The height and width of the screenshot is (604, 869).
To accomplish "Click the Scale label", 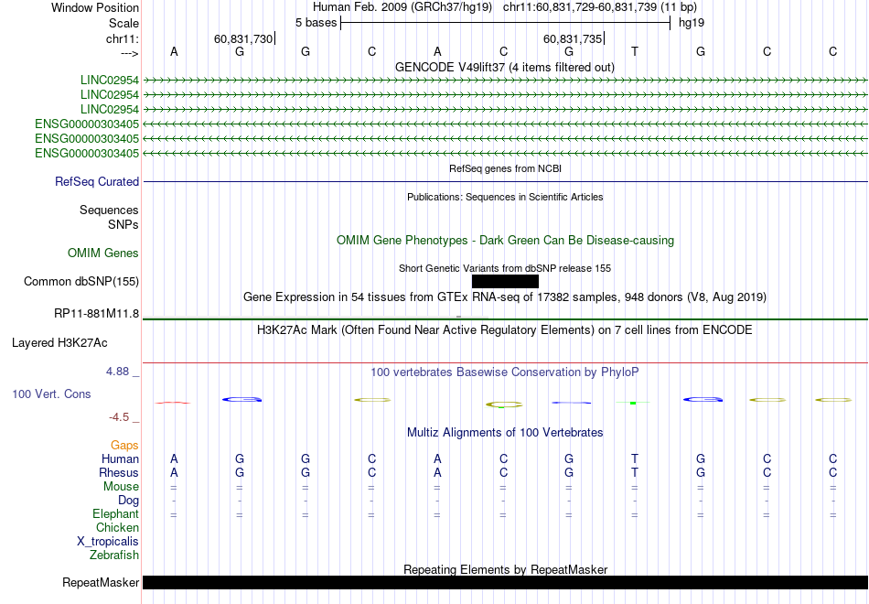I will [124, 23].
